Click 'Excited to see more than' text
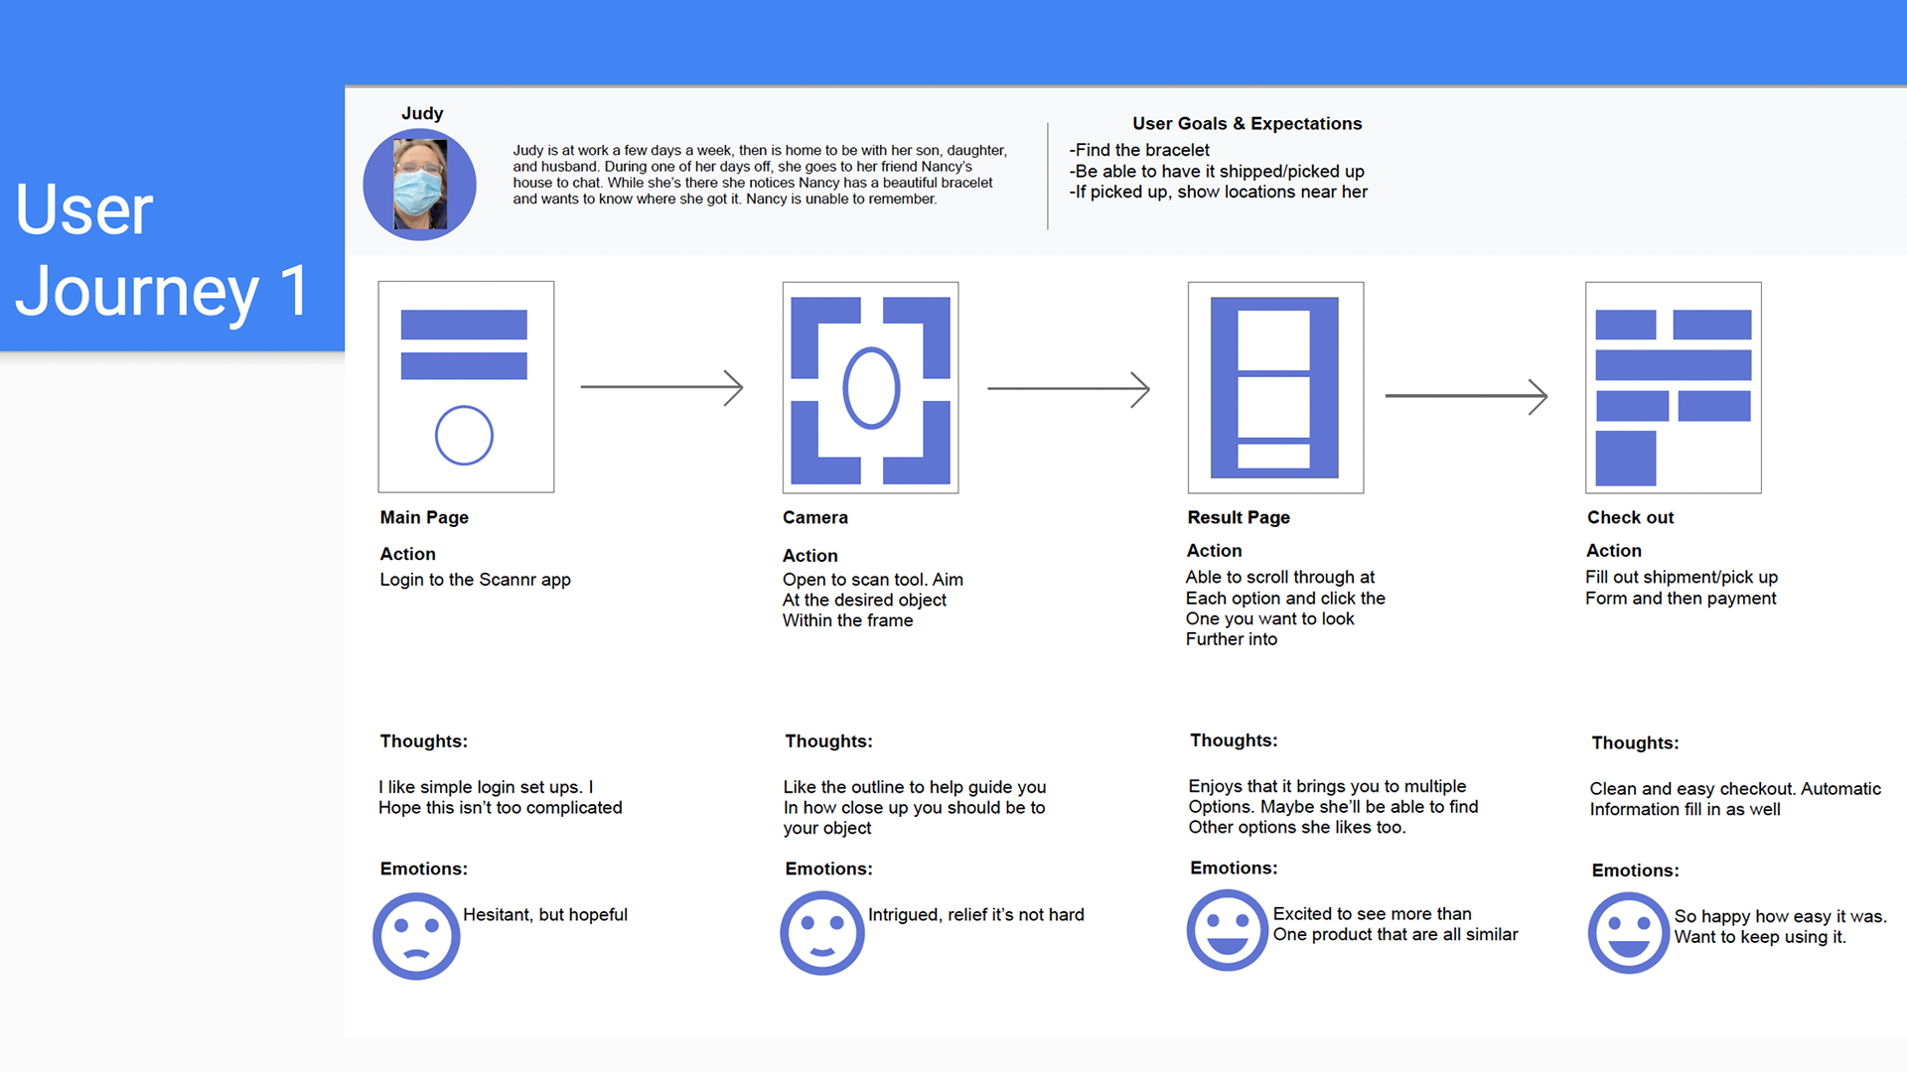1907x1072 pixels. (1372, 913)
